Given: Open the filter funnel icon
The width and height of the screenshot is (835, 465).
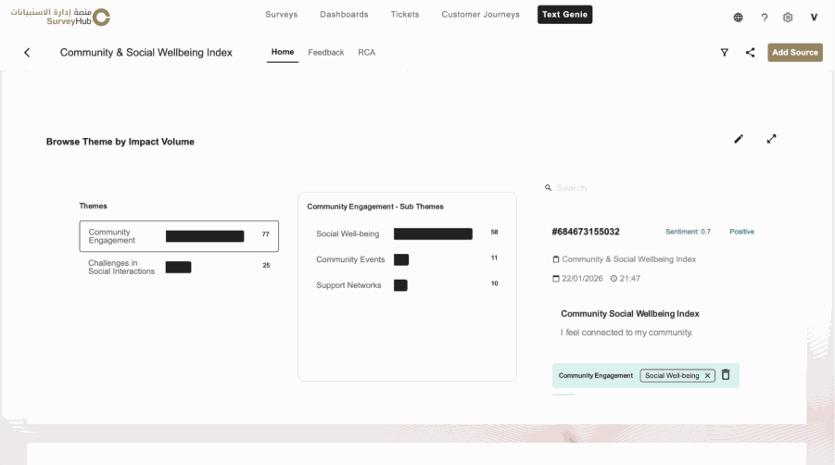Looking at the screenshot, I should tap(724, 52).
